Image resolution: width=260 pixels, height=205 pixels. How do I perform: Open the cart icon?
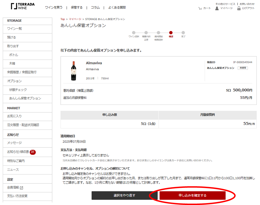pyautogui.click(x=200, y=8)
